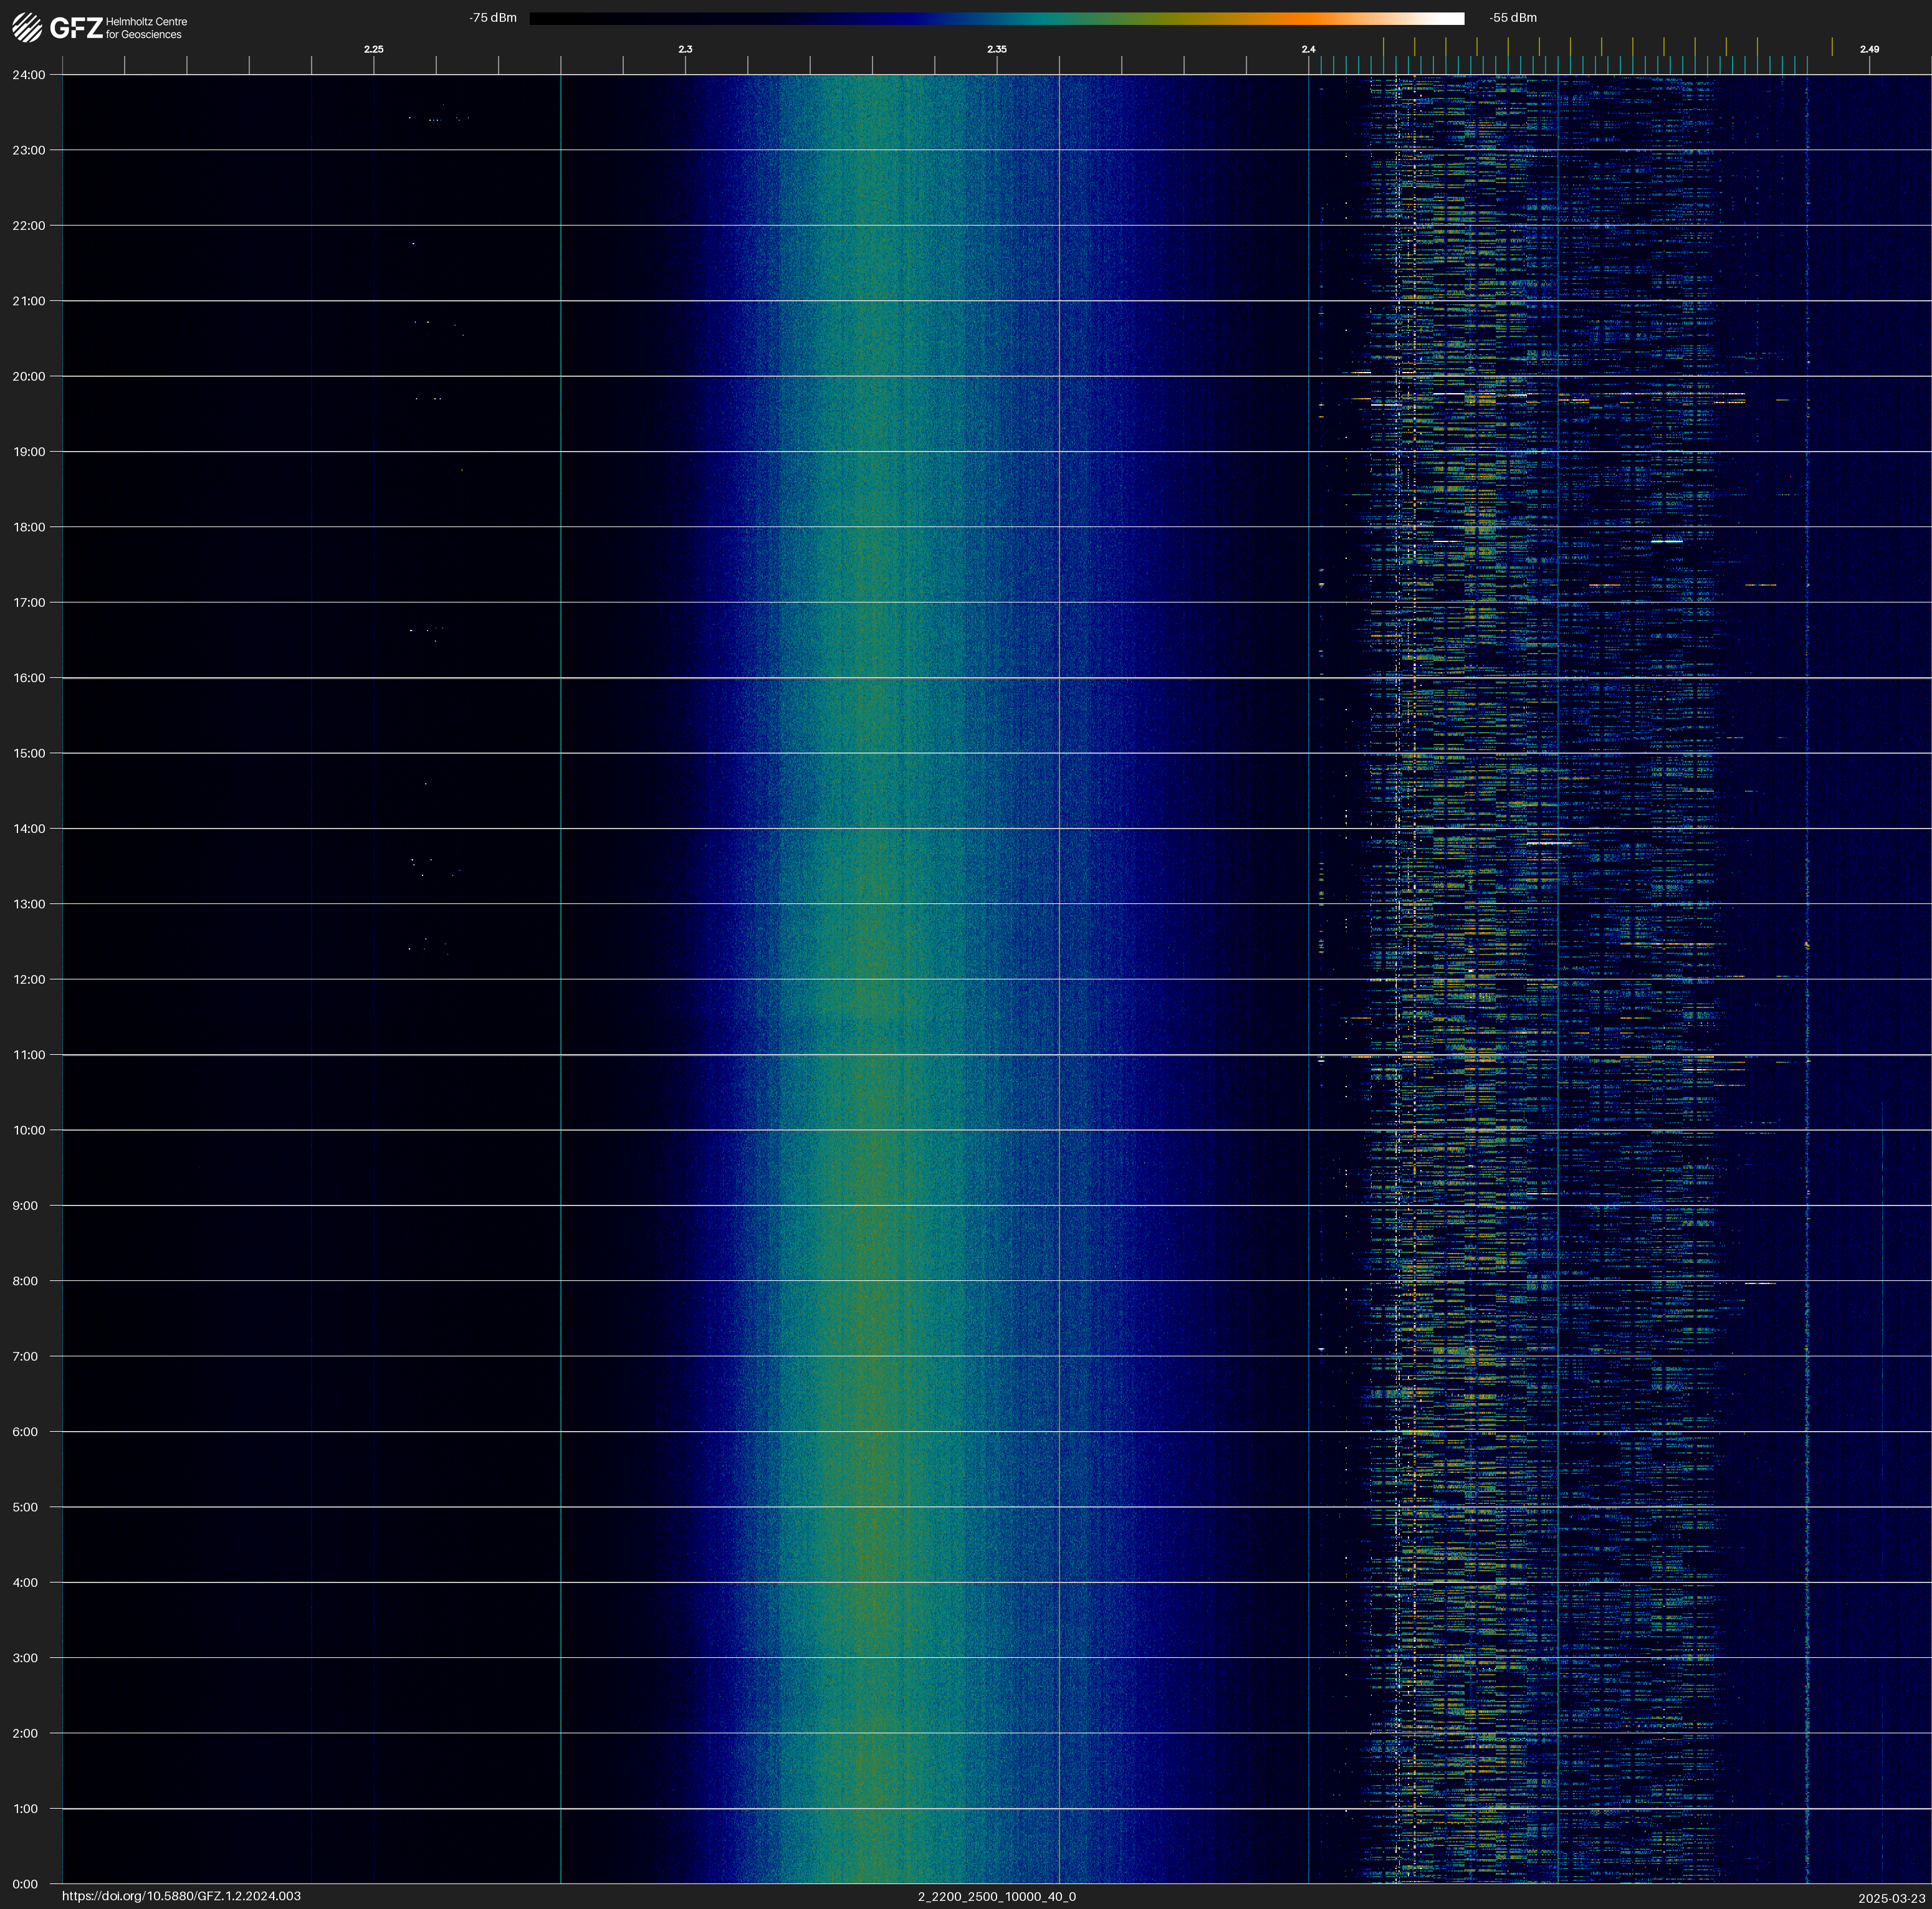
Task: Click the 16:00 time axis label
Action: pyautogui.click(x=29, y=678)
